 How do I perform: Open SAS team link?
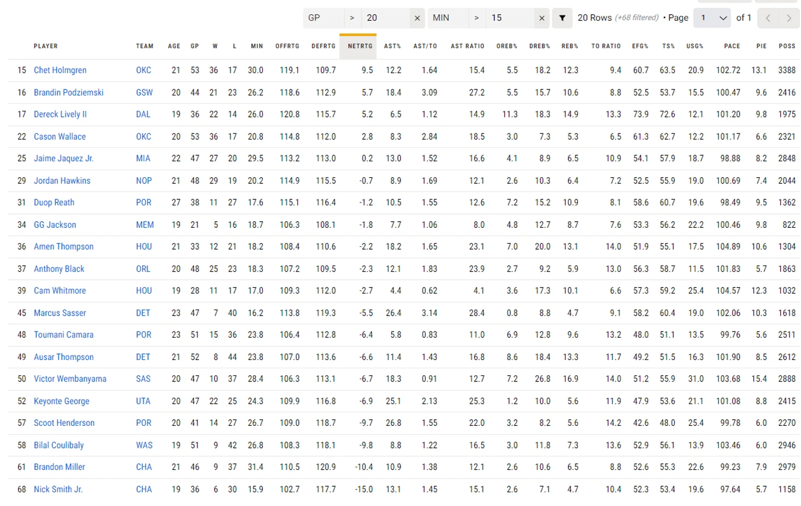[143, 379]
